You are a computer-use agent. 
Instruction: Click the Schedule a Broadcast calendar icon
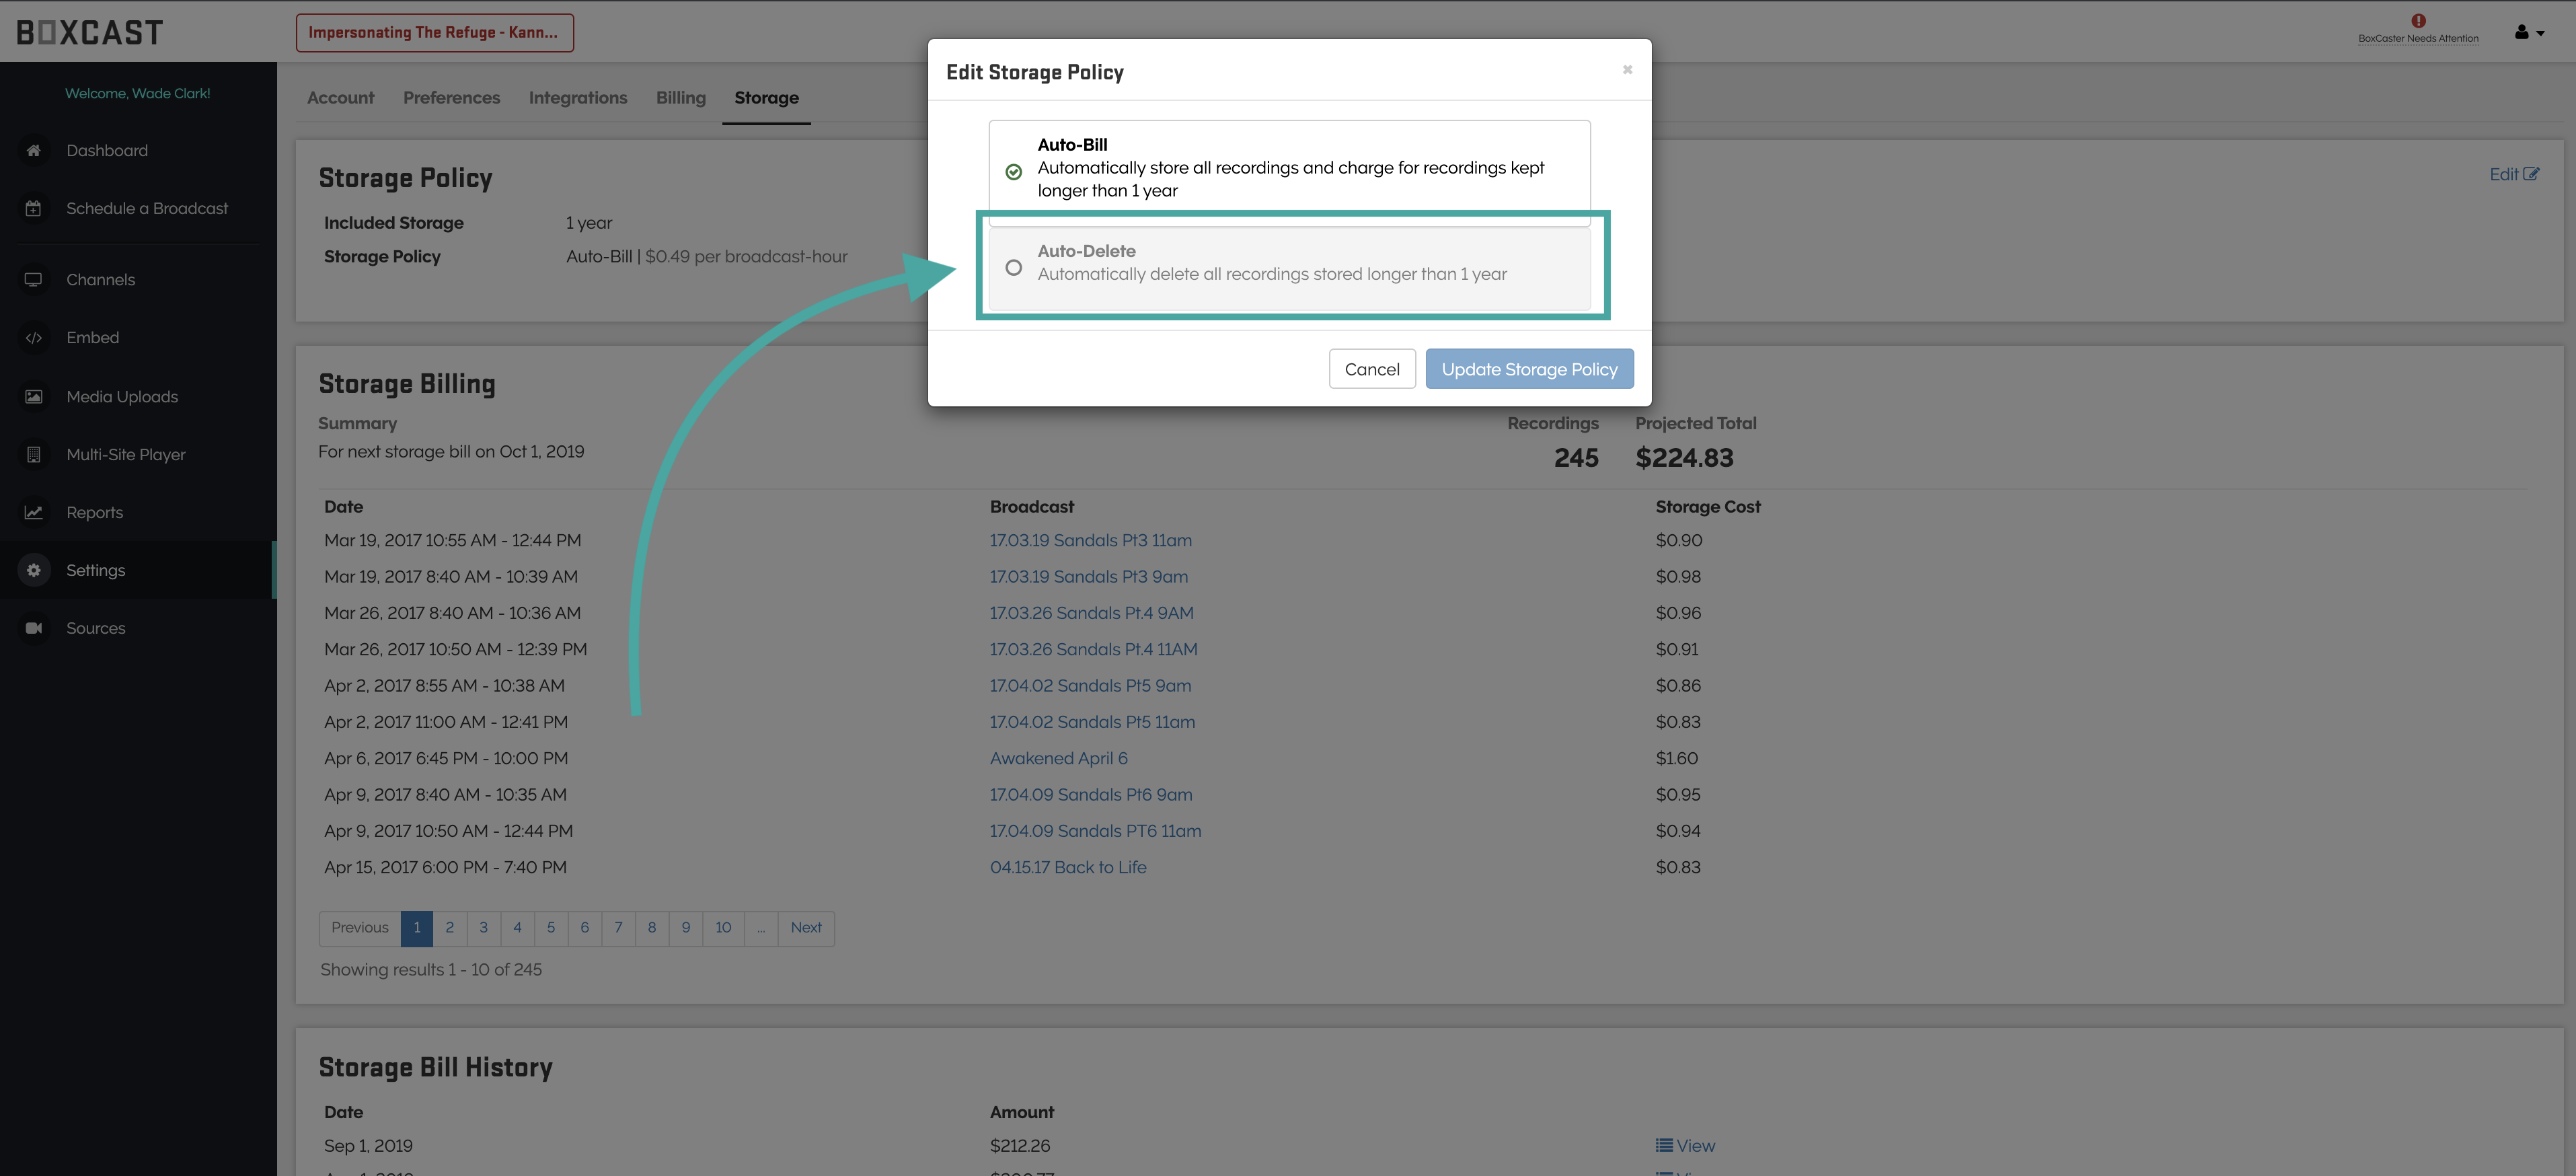(x=34, y=209)
